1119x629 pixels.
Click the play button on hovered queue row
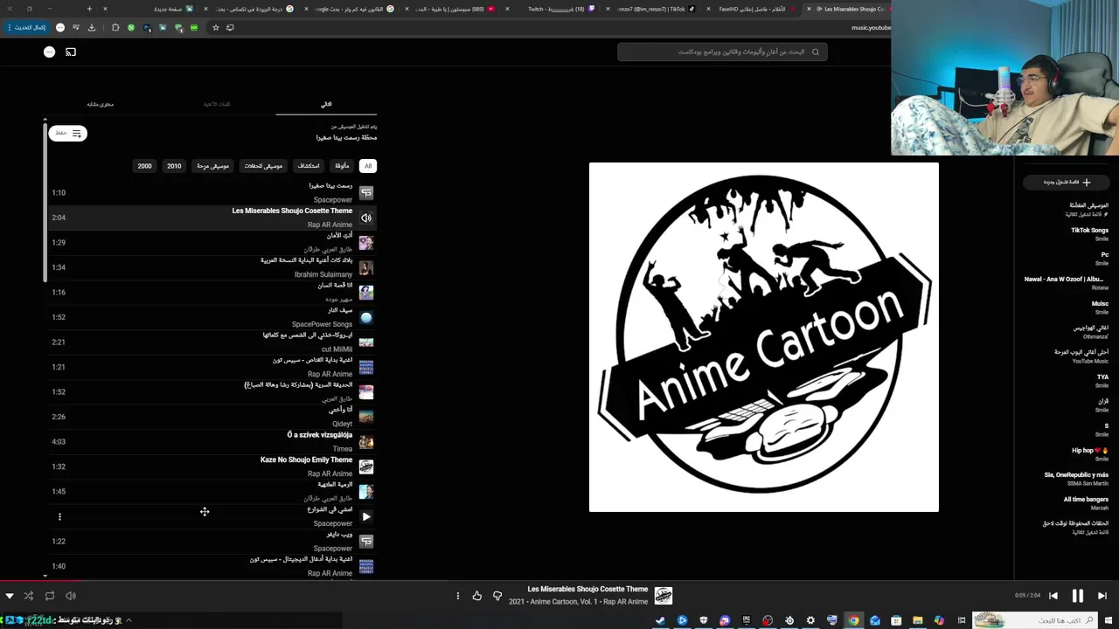click(366, 516)
